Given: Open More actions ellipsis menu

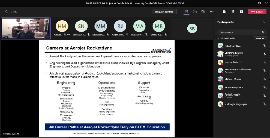Looking at the screenshot, I should pos(211,11).
